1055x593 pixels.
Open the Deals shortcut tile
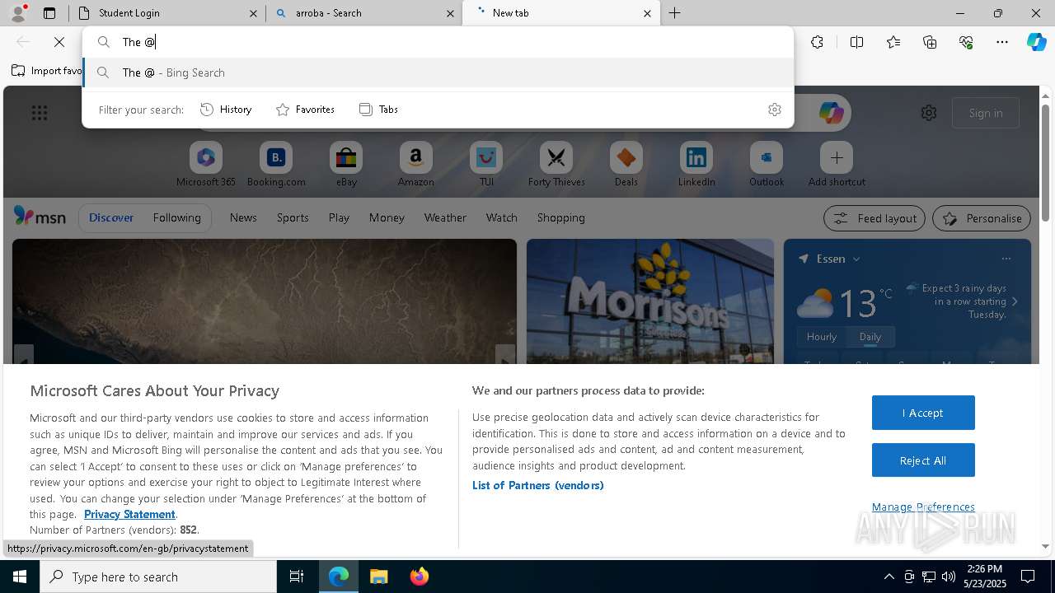pos(626,164)
